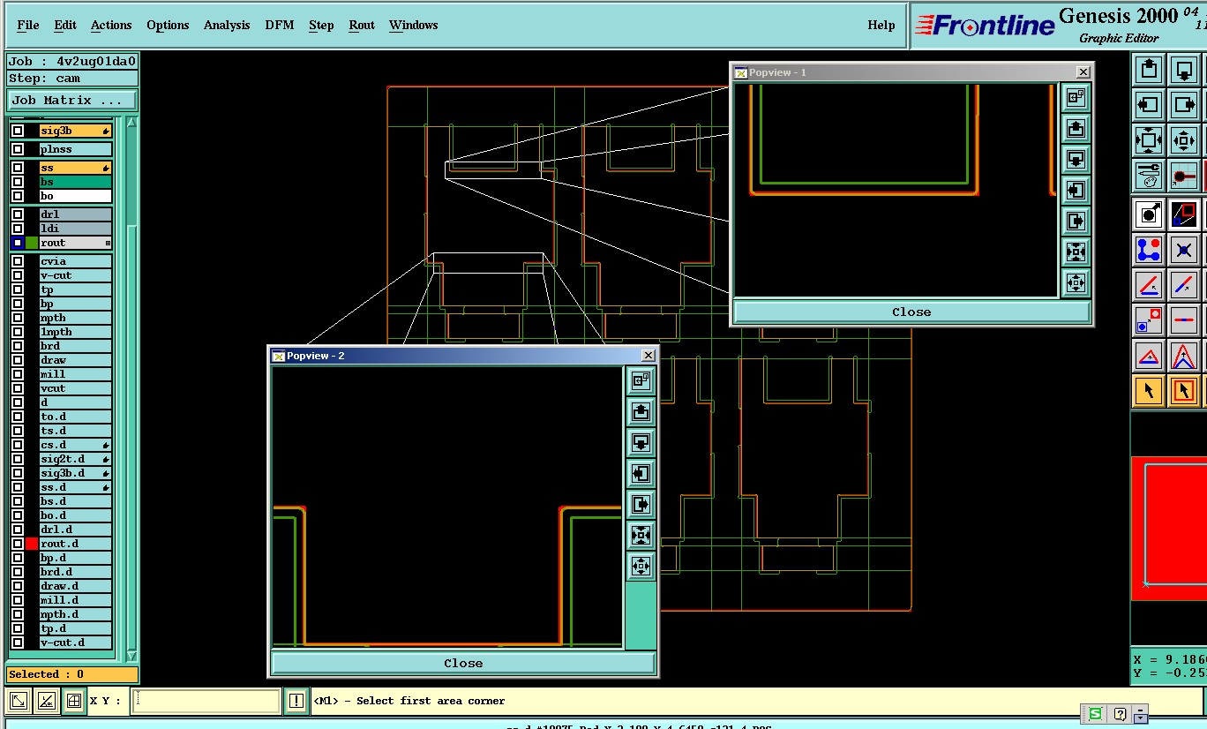Click the pan left icon in main toolbar
The image size is (1207, 729).
pos(1148,105)
